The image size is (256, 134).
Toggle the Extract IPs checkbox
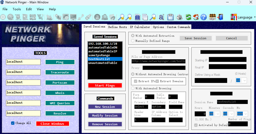[x=135, y=81]
